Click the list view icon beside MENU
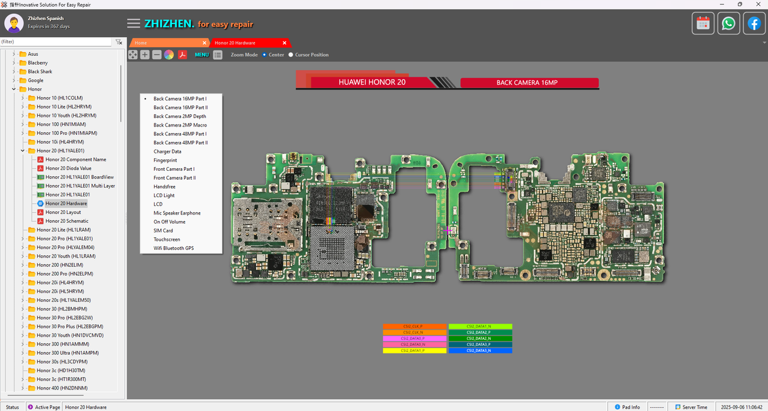 pyautogui.click(x=218, y=55)
